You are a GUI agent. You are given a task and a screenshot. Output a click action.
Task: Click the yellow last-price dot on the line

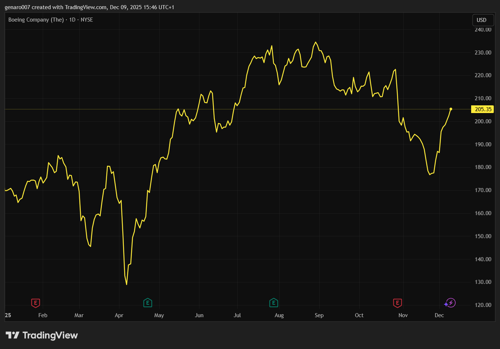451,109
